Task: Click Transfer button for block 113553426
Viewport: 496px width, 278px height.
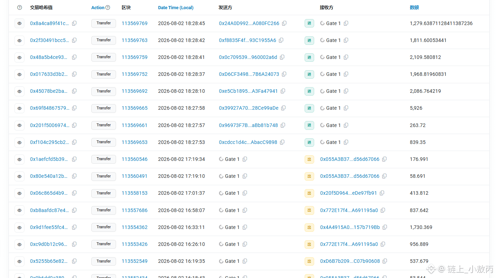Action: (104, 244)
